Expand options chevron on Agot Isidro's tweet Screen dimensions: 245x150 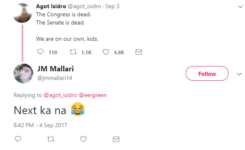[240, 7]
